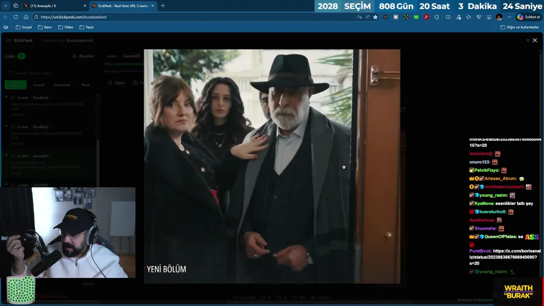Open the Blacklist button in KickPeek
544x306 pixels.
83,56
